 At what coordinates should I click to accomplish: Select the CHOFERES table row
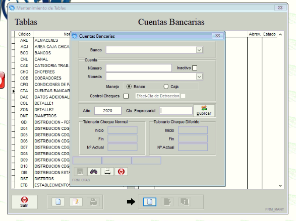[x=42, y=72]
